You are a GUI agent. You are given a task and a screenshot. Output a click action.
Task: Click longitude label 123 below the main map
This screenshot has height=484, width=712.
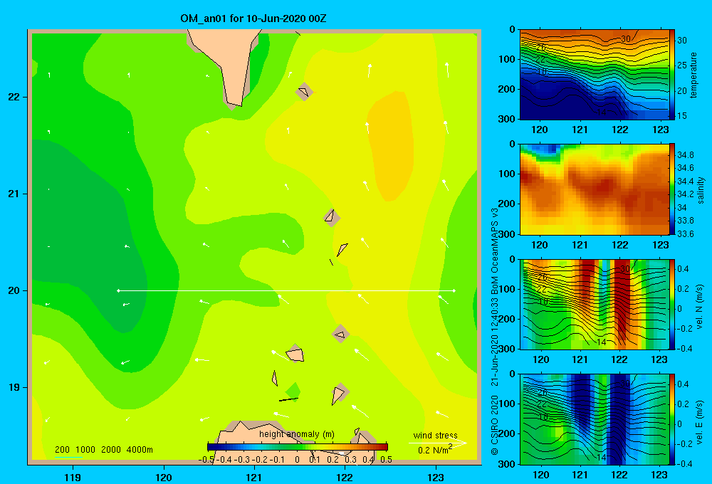click(436, 477)
